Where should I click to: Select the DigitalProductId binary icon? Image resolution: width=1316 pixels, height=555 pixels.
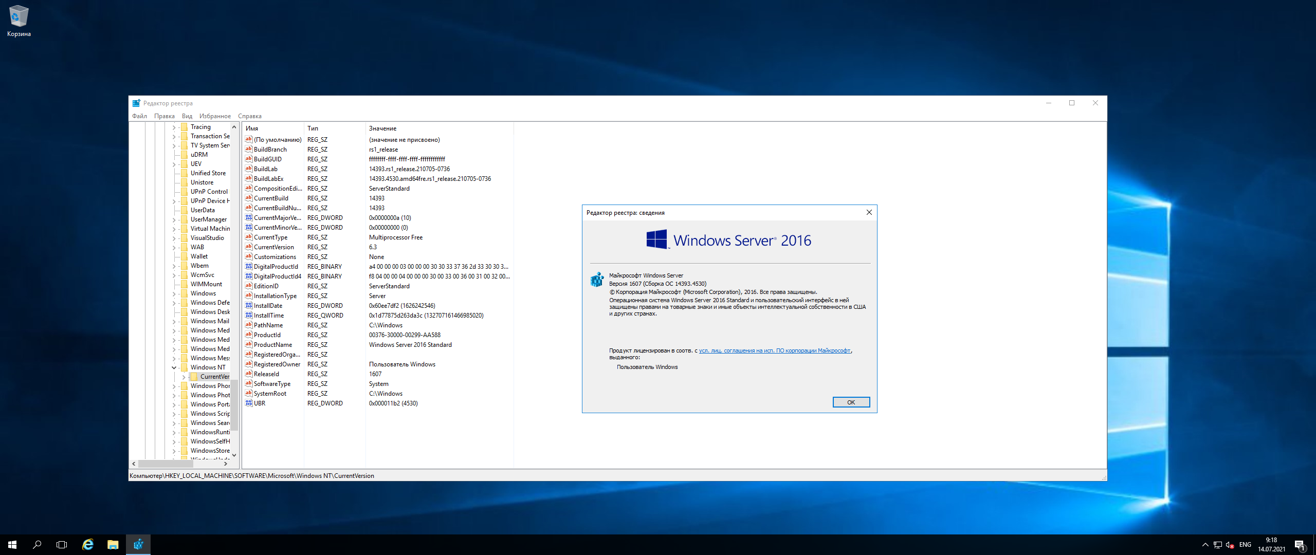point(249,266)
